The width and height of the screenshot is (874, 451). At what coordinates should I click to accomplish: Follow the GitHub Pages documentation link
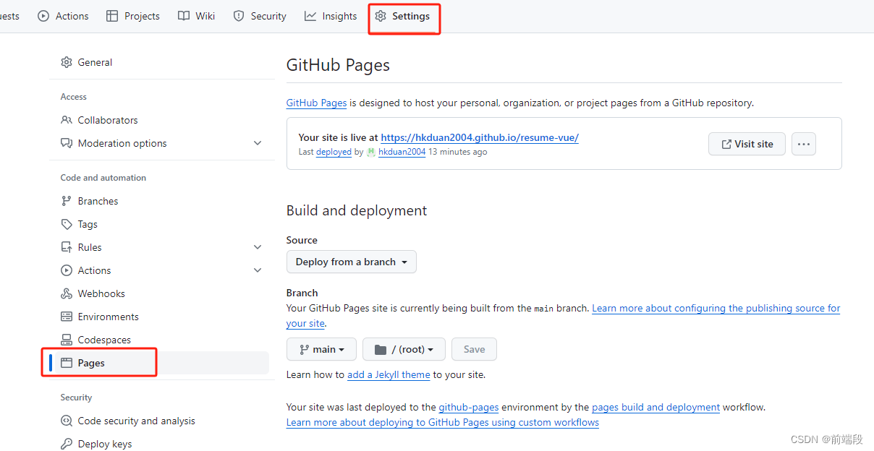[x=316, y=103]
